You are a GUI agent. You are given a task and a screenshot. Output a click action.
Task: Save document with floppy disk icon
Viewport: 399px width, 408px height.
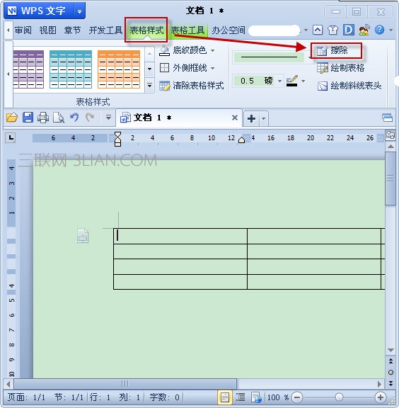(x=28, y=118)
